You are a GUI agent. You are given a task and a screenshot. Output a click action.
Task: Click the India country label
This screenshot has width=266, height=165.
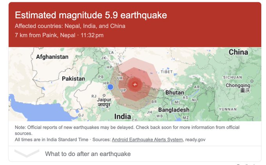point(122,116)
